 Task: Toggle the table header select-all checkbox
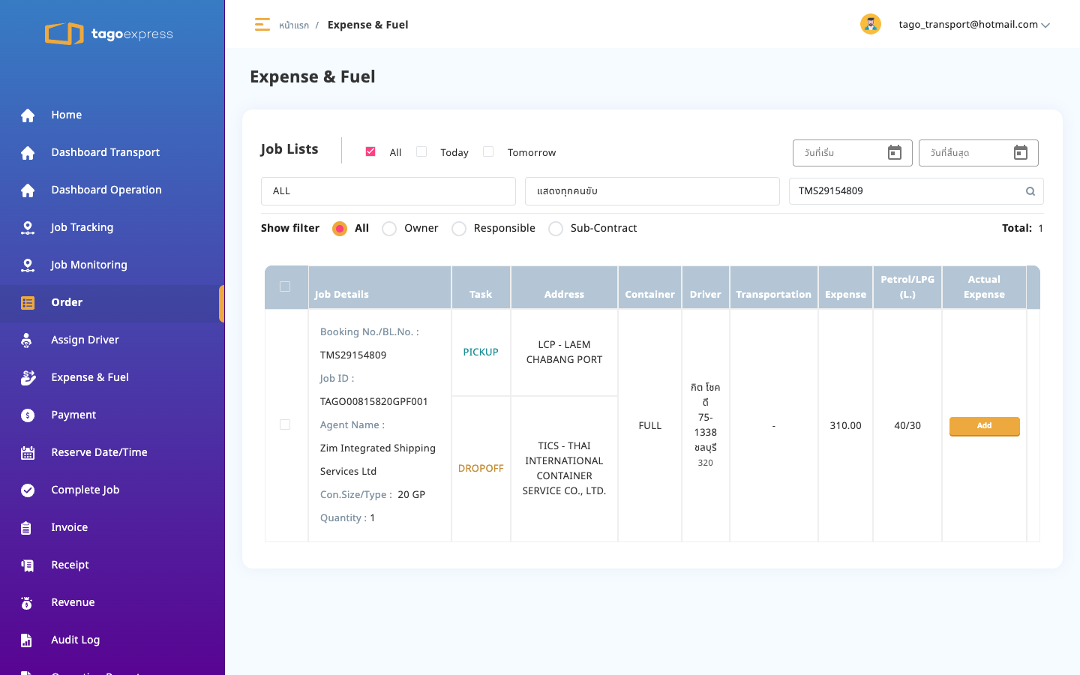[x=285, y=286]
